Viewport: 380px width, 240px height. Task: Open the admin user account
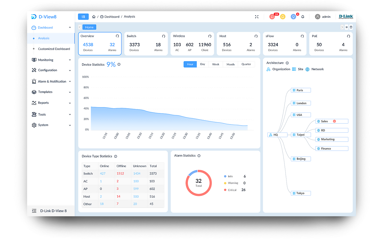click(x=323, y=17)
